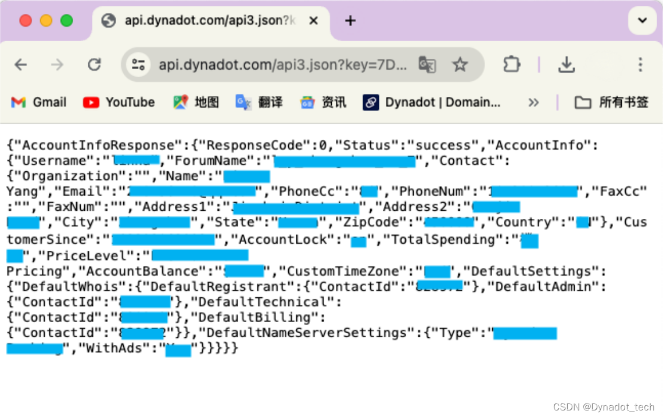Click "success" status value
The width and height of the screenshot is (663, 418).
pos(442,145)
